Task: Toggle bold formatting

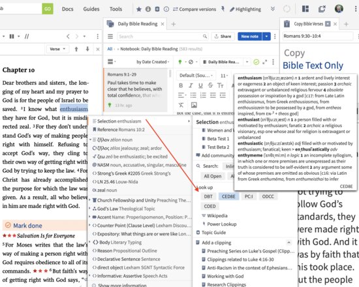Action: tap(181, 85)
